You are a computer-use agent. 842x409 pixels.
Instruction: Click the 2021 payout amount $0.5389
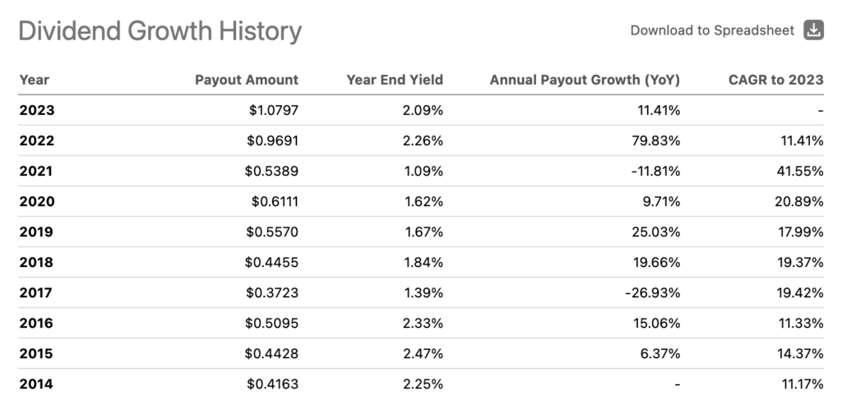tap(271, 171)
